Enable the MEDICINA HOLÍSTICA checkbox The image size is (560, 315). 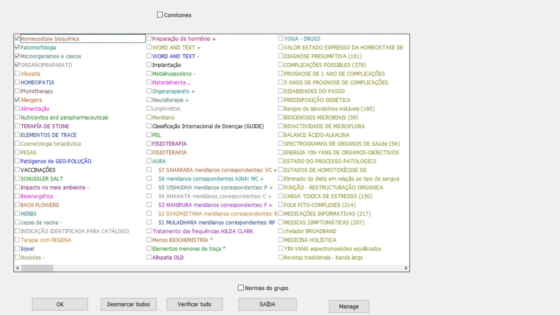[x=281, y=240]
